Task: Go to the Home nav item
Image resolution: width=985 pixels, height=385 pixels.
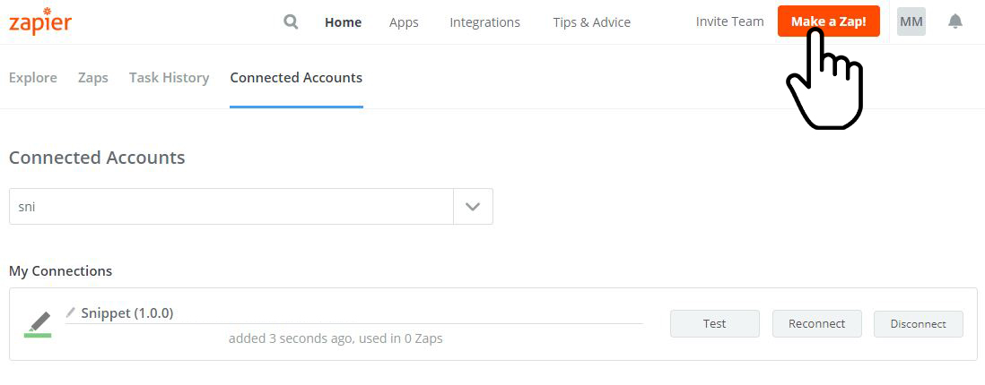Action: (x=343, y=22)
